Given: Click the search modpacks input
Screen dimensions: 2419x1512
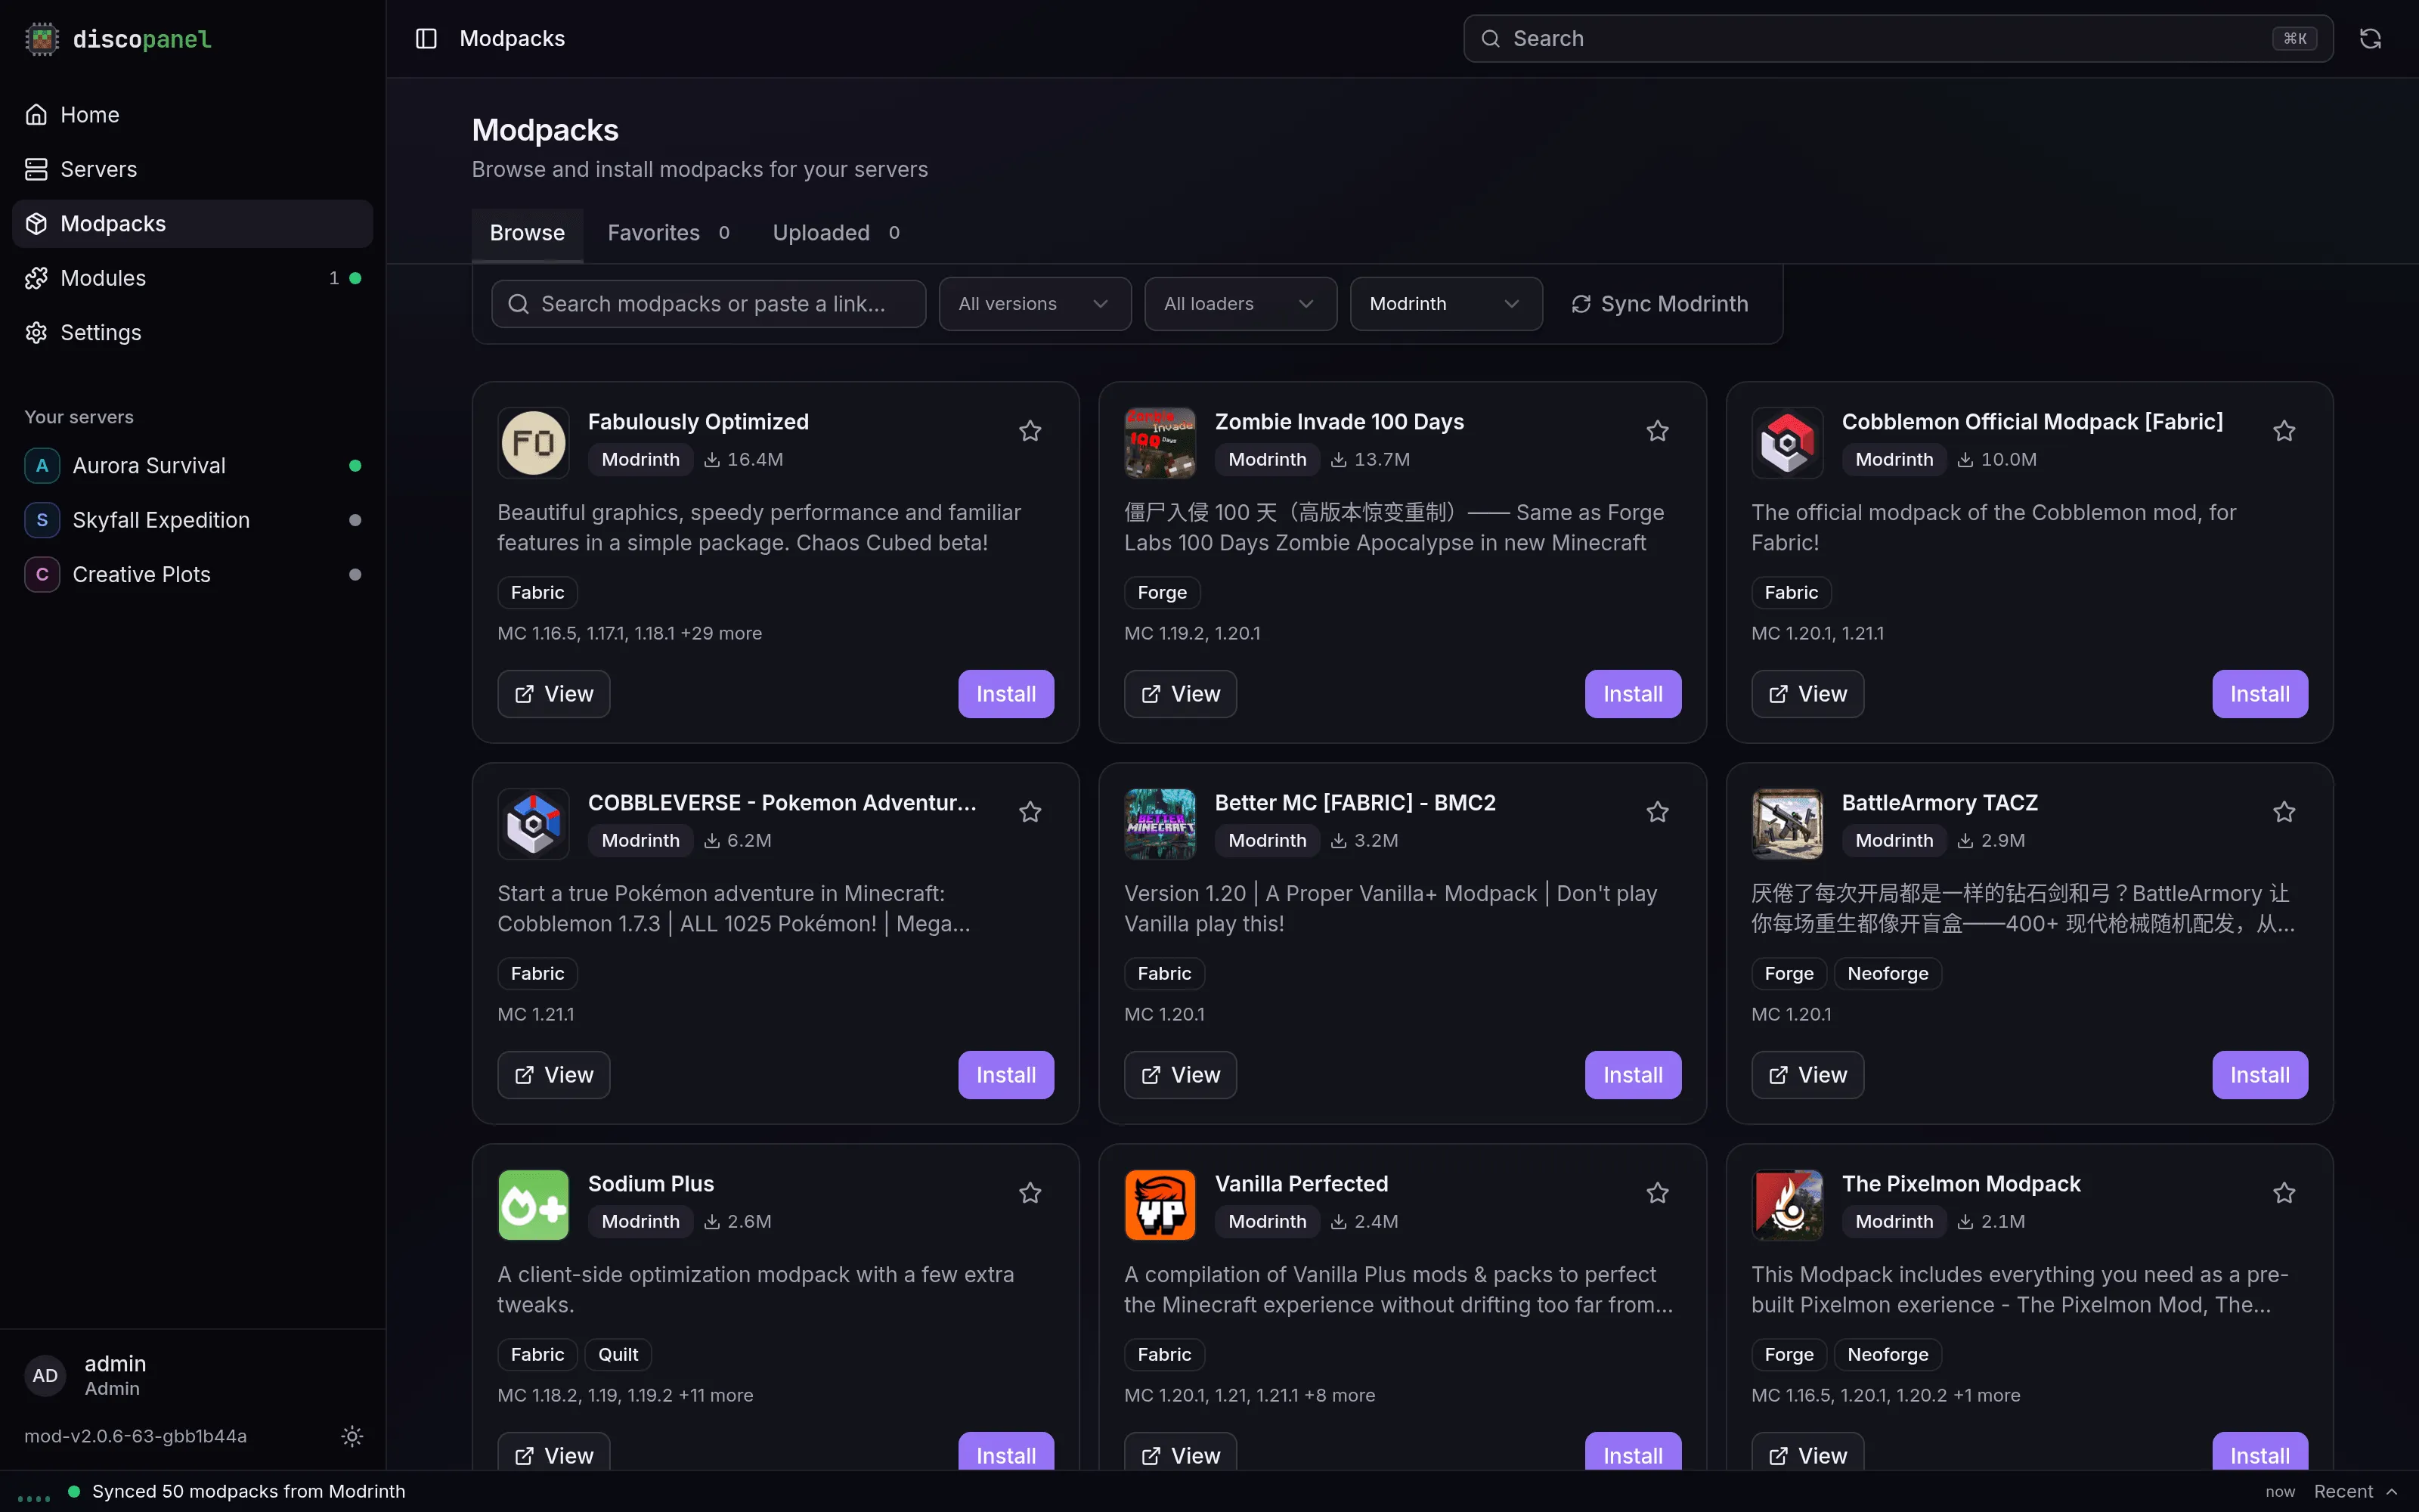Looking at the screenshot, I should [708, 304].
